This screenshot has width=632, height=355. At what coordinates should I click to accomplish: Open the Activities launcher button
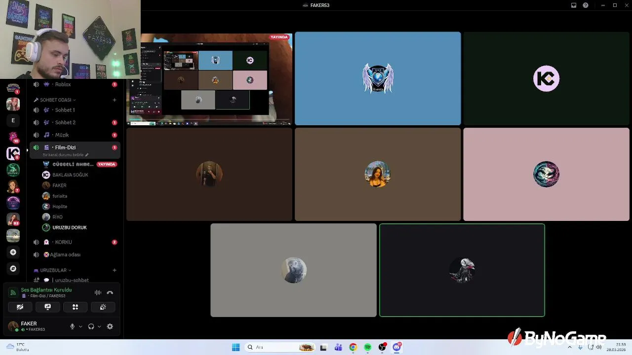(75, 307)
